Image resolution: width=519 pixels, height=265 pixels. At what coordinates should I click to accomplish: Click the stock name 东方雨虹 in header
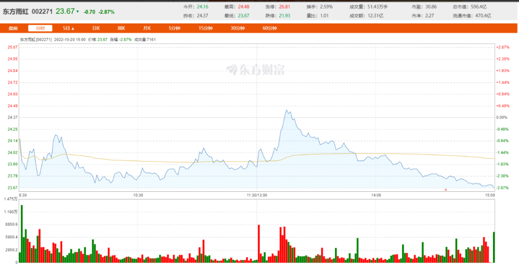coord(15,12)
